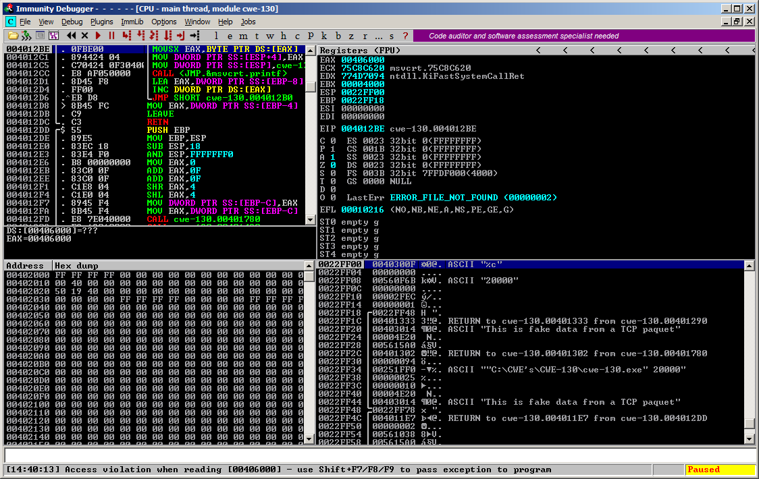Click the command input bar at the bottom
Viewport: 759px width, 479px height.
click(378, 455)
